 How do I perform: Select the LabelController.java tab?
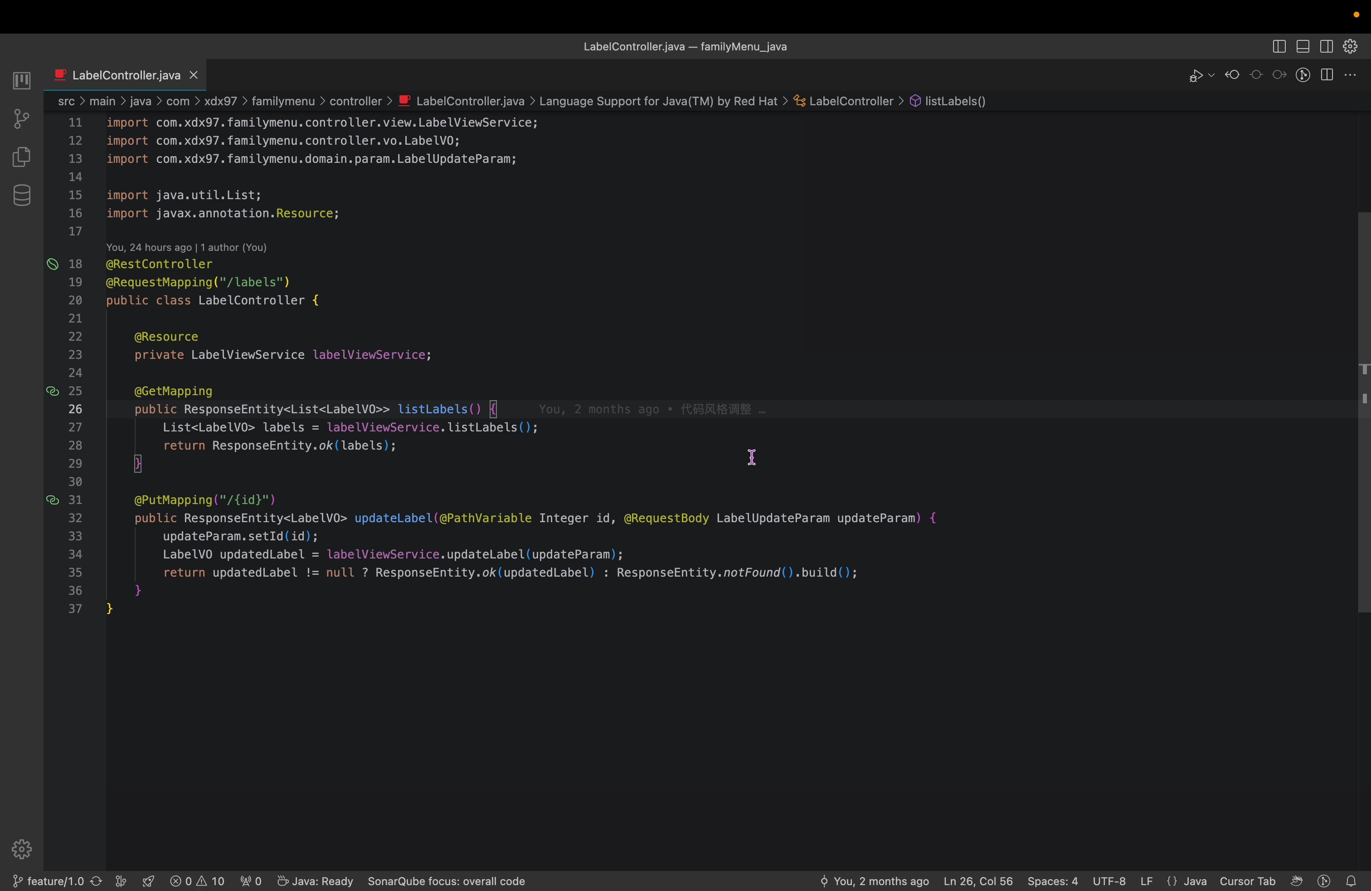(126, 75)
